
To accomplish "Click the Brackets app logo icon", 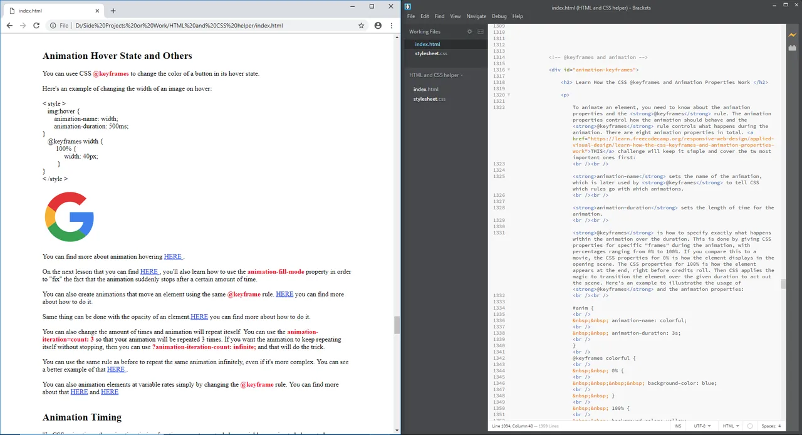I will (408, 6).
